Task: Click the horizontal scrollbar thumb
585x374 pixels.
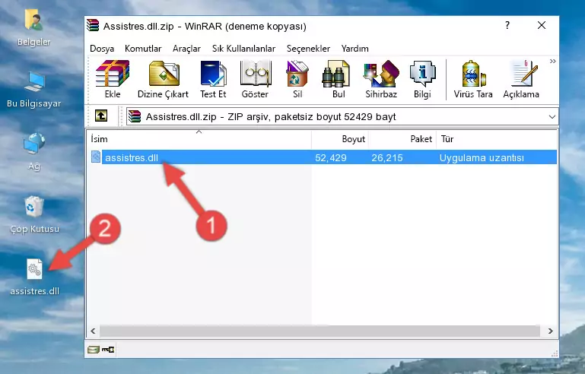Action: point(320,331)
